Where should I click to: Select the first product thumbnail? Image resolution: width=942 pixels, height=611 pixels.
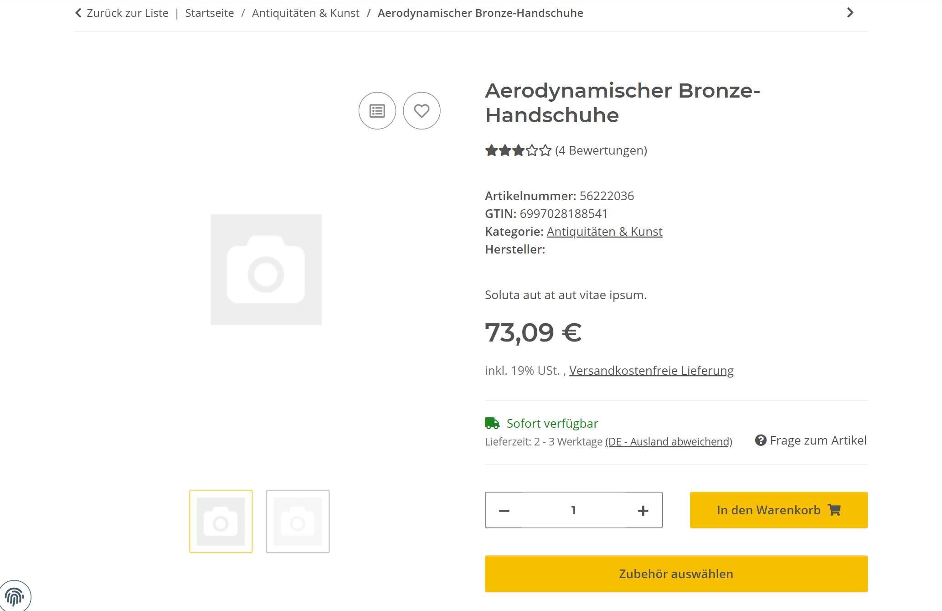(221, 522)
